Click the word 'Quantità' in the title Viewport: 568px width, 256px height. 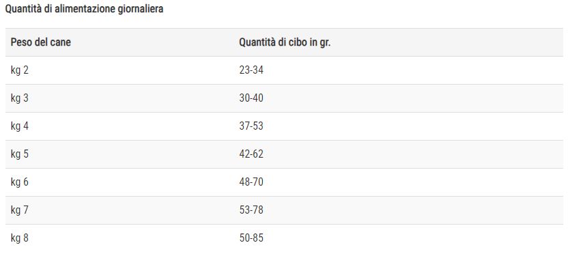23,9
